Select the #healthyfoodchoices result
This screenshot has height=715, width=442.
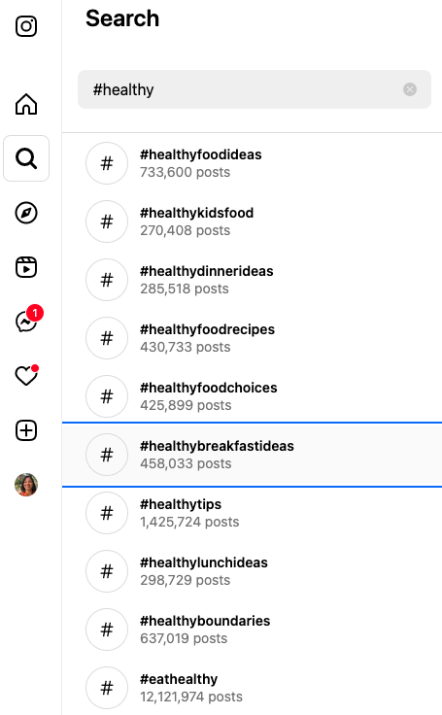252,396
